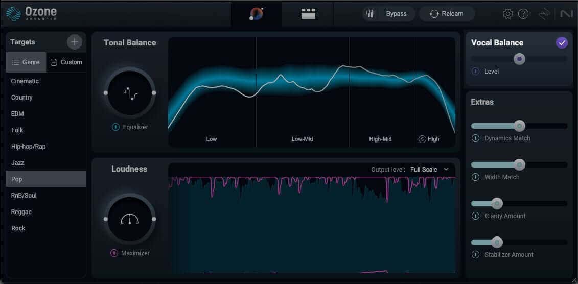
Task: Select the Country genre target
Action: point(45,97)
